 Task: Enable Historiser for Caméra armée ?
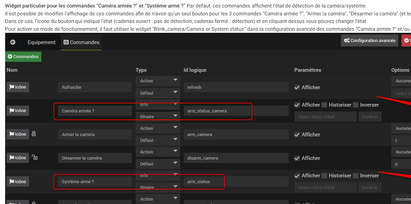point(324,105)
